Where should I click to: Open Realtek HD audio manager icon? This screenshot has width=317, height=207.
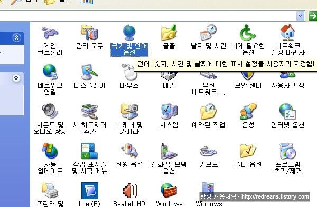[129, 190]
